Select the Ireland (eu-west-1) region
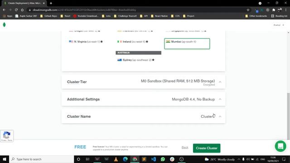This screenshot has width=290, height=163. point(133,42)
